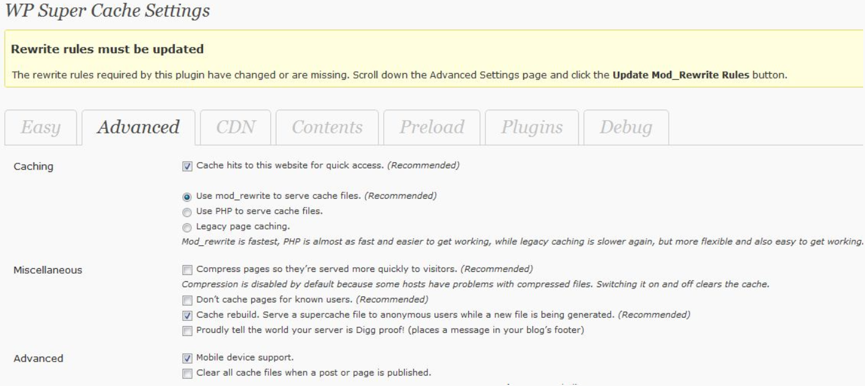The image size is (865, 386).
Task: Toggle the 'Cache rebuild' checkbox
Action: [x=188, y=315]
